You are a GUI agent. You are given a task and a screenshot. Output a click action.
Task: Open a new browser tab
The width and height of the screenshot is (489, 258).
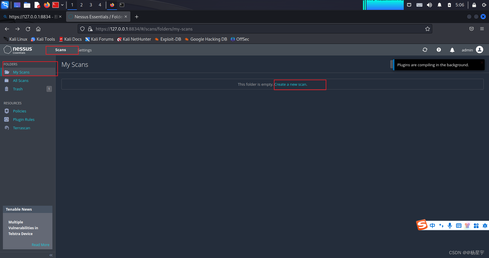tap(137, 17)
